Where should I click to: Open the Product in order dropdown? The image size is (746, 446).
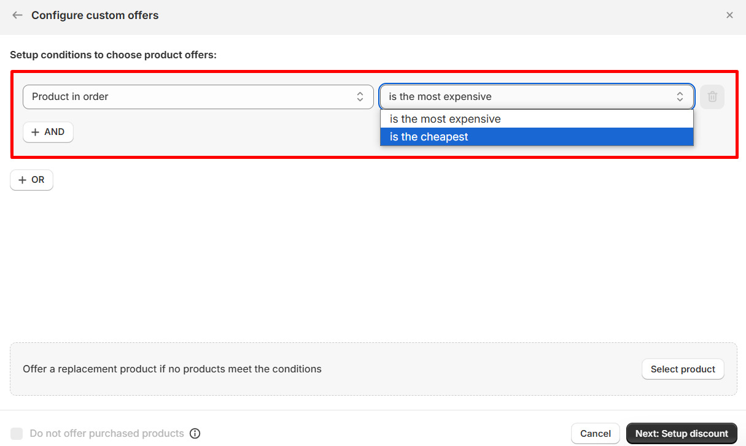198,97
